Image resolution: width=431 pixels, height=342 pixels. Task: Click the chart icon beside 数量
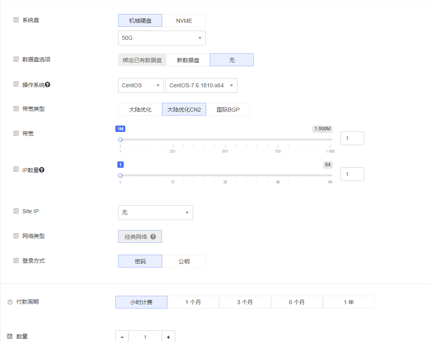10,336
